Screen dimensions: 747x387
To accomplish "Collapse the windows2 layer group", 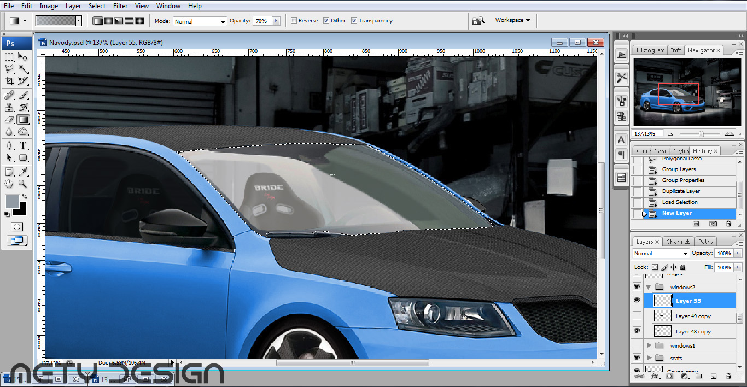I will point(649,286).
